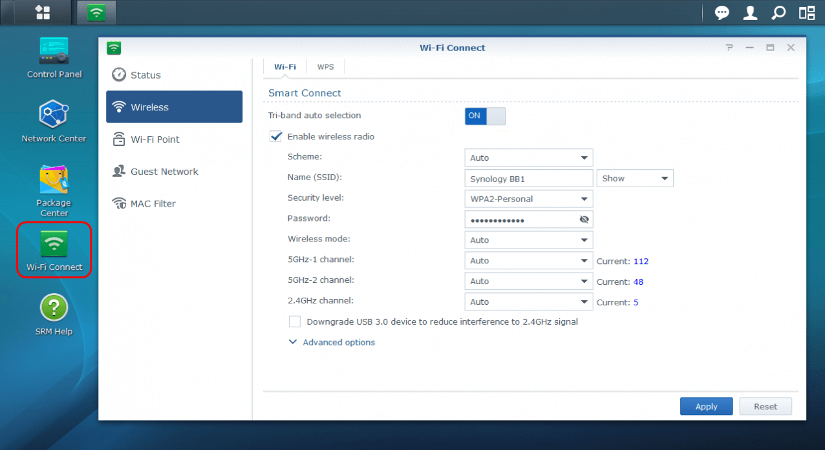Open Security level dropdown
The height and width of the screenshot is (450, 825).
(528, 199)
